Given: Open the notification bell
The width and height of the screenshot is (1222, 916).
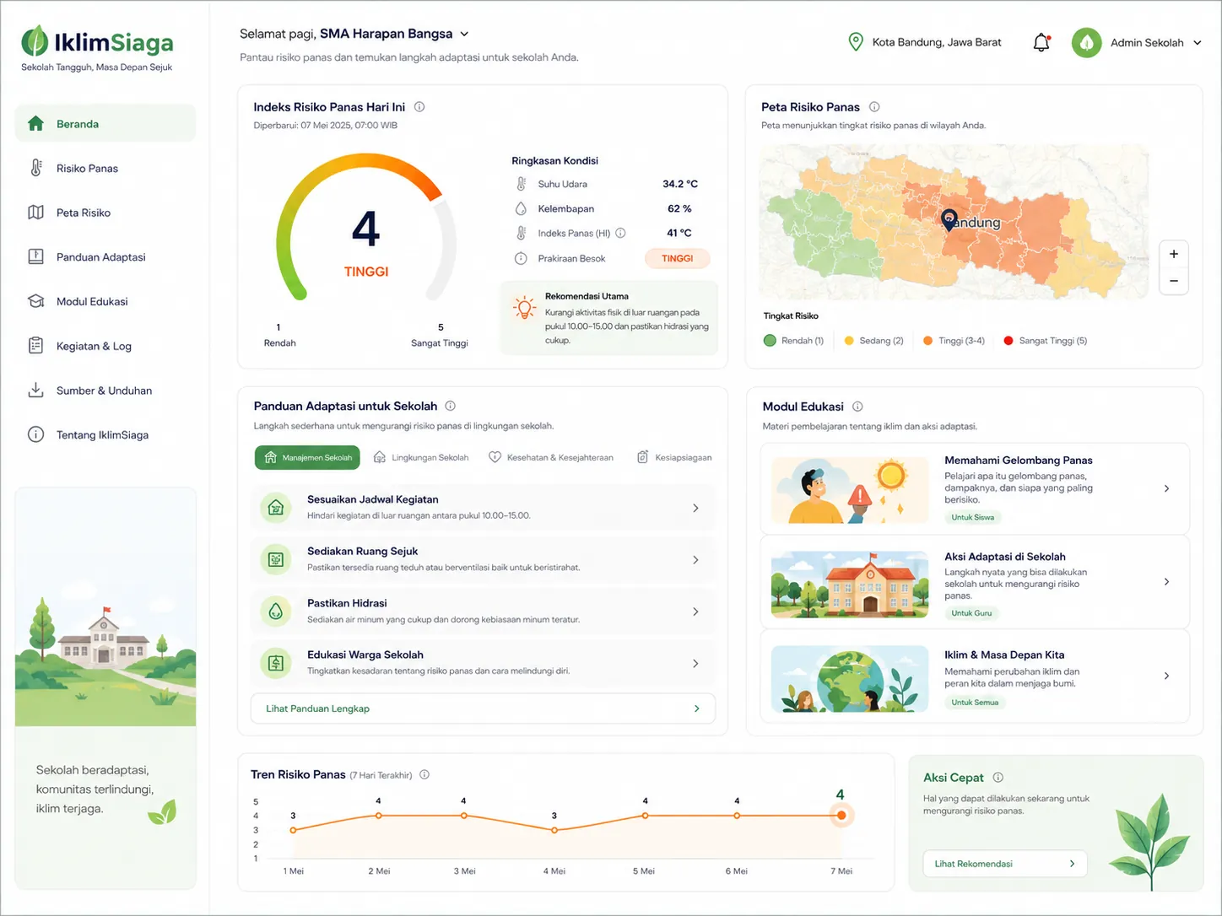Looking at the screenshot, I should pyautogui.click(x=1041, y=42).
